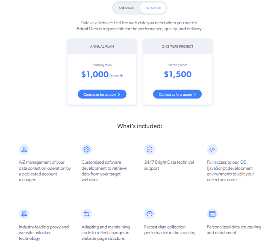The height and width of the screenshot is (248, 271).
Task: Click the dedicated account manager person icon
Action: (24, 149)
